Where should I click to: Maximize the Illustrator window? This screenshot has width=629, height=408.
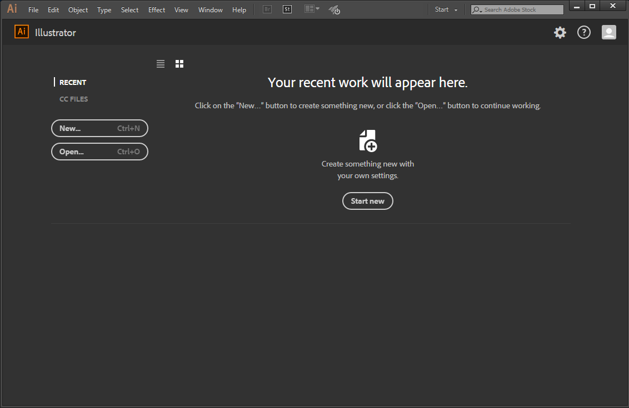592,6
